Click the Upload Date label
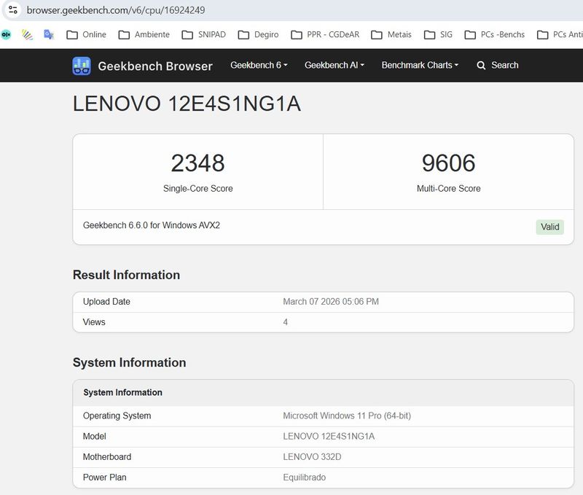The height and width of the screenshot is (495, 583). tap(106, 302)
